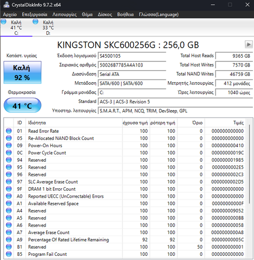Click the Καλή 92 % health status button
Screen dimensions: 254x260
[22, 72]
